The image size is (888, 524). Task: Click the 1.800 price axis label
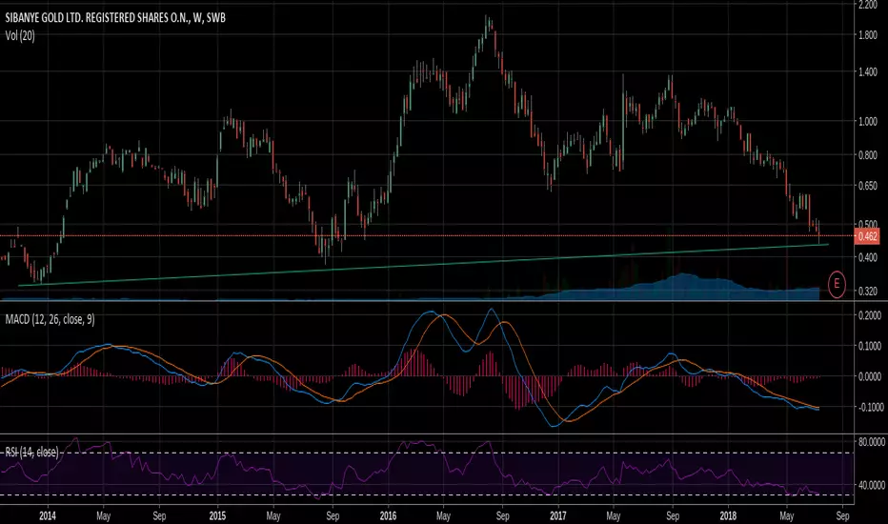868,35
